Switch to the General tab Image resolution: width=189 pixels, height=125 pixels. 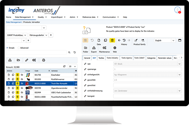click(x=87, y=58)
